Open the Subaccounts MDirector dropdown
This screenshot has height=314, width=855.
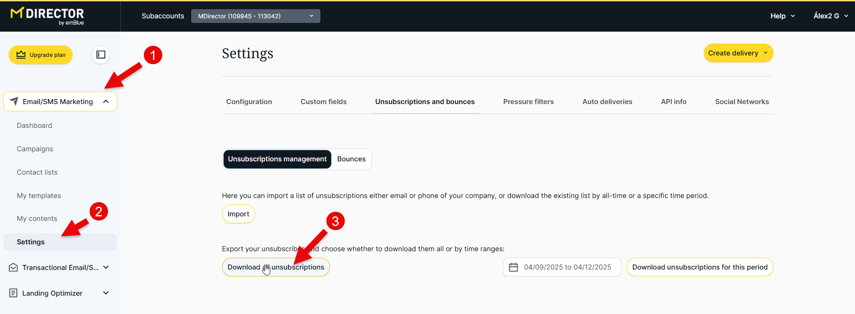[x=256, y=16]
